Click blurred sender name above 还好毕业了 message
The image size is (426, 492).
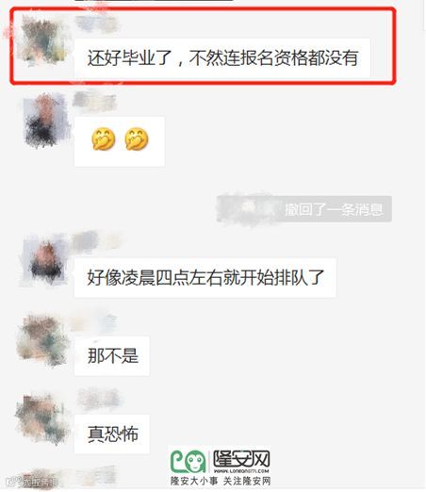click(x=97, y=24)
